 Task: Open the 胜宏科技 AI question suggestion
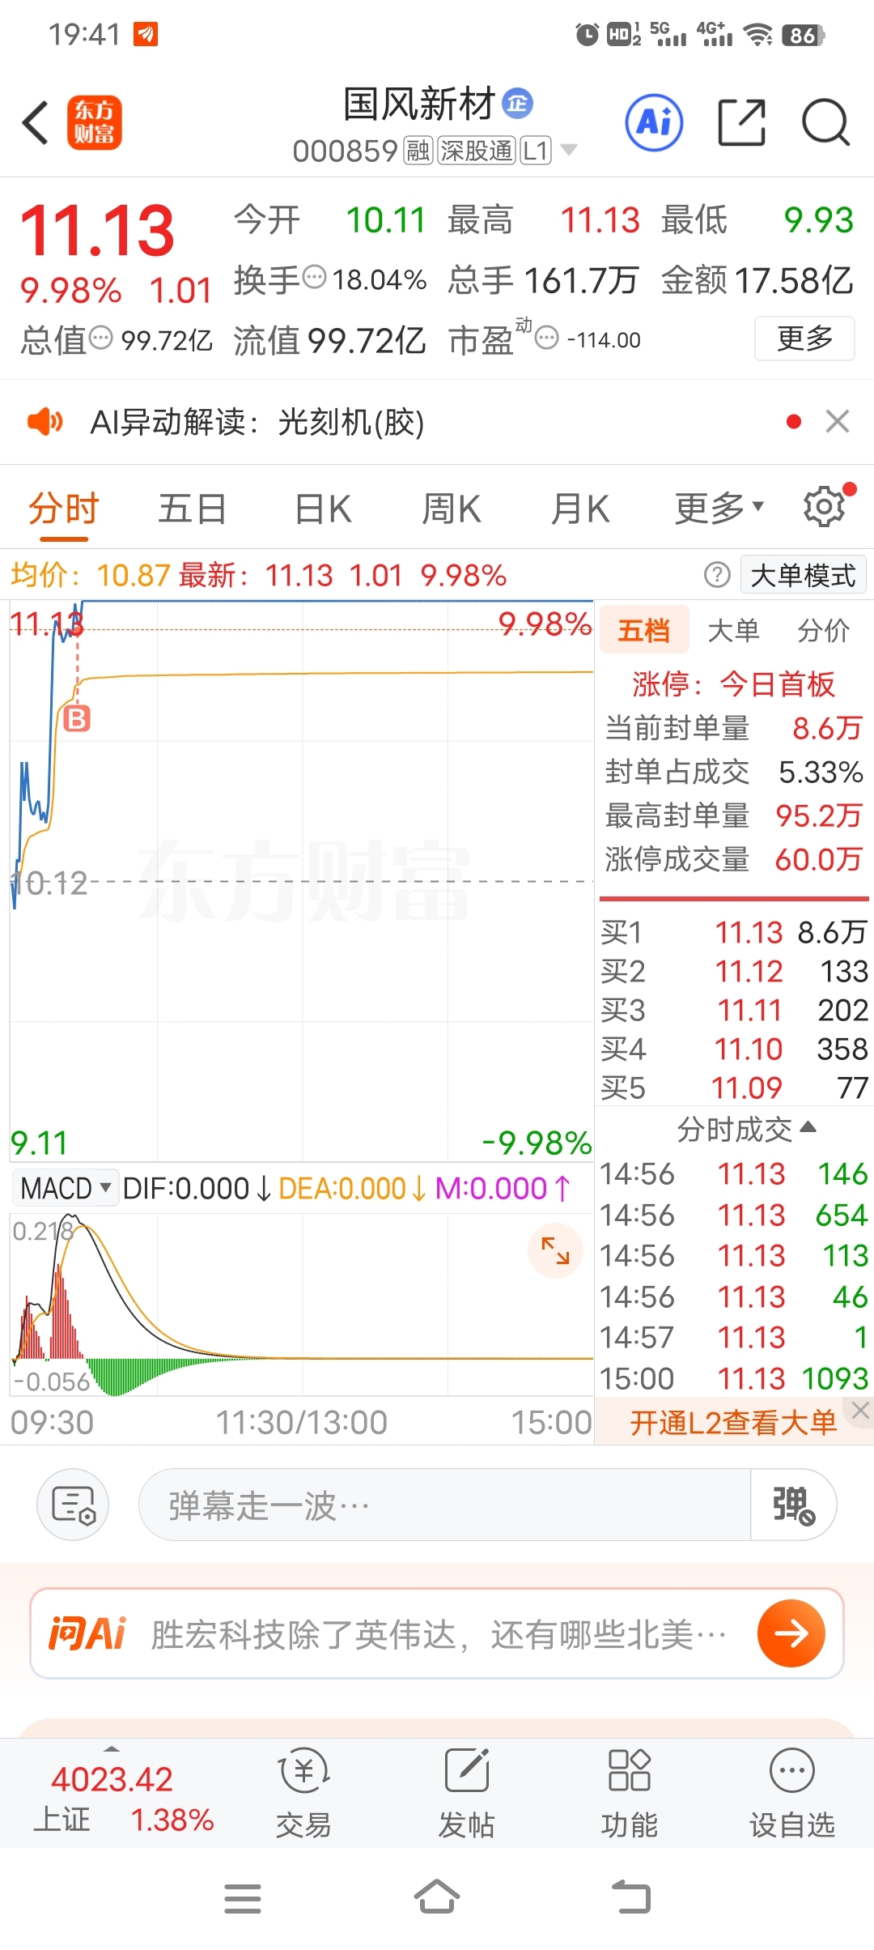pyautogui.click(x=438, y=1633)
